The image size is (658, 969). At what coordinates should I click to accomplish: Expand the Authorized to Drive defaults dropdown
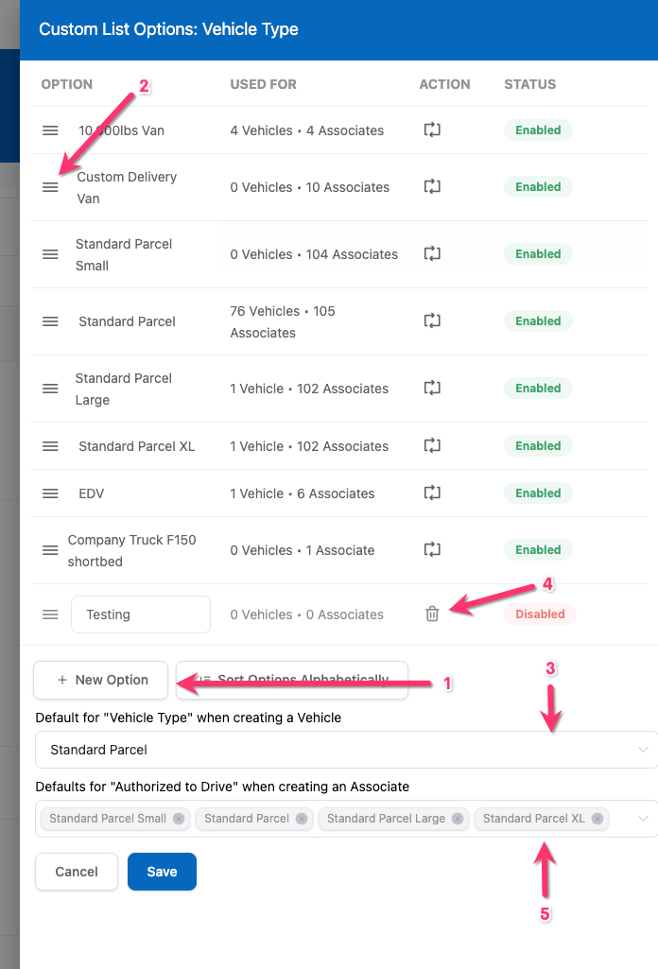pyautogui.click(x=643, y=819)
